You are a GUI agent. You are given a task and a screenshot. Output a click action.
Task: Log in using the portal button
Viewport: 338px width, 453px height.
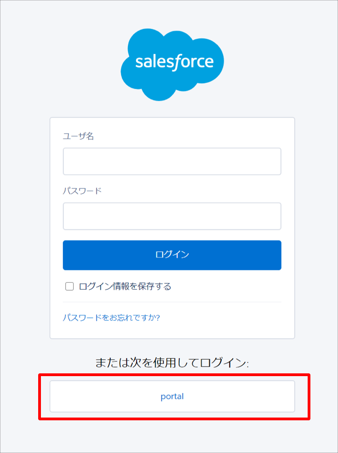point(172,396)
